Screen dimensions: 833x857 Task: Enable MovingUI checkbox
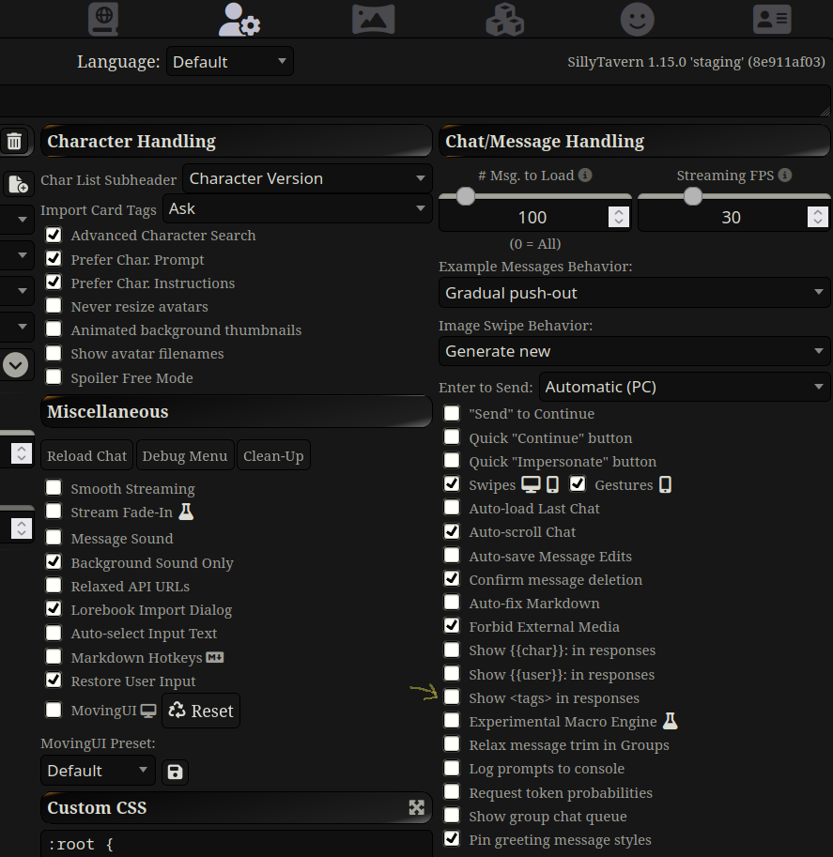[x=54, y=710]
